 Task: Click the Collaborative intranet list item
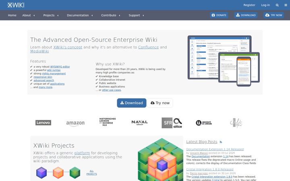pyautogui.click(x=112, y=80)
